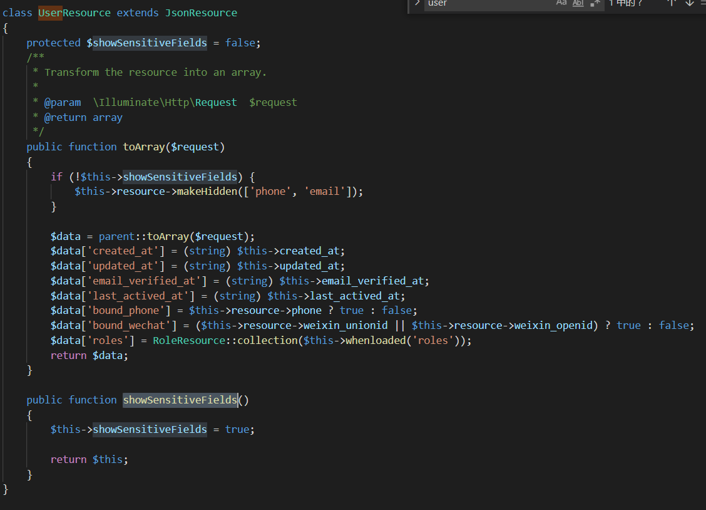The height and width of the screenshot is (510, 706).
Task: Click "JsonResource" in the class declaration
Action: coord(201,13)
